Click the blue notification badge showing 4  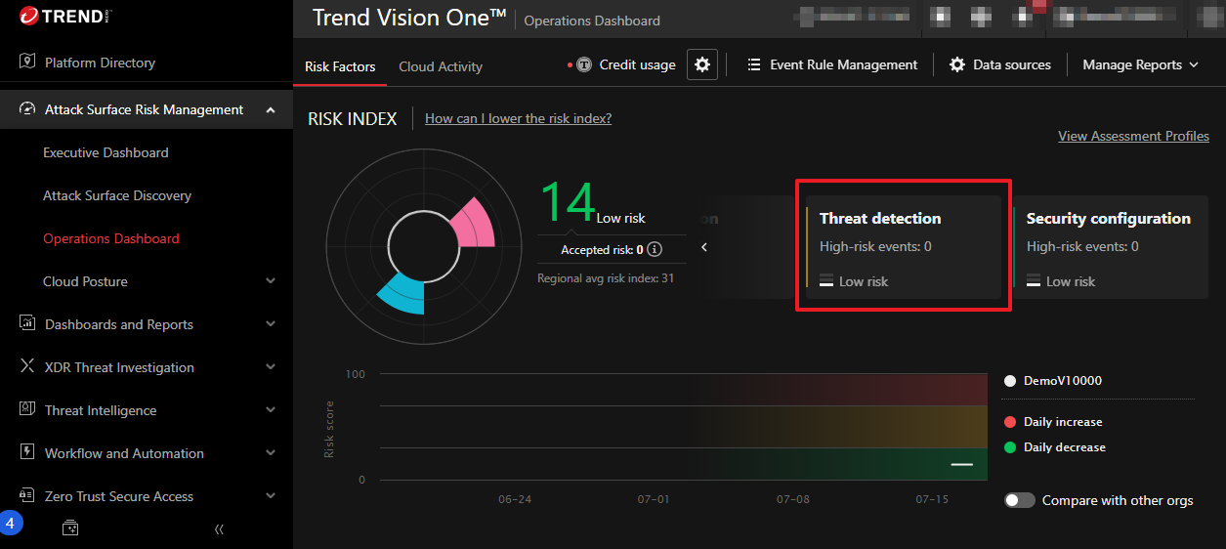point(10,524)
